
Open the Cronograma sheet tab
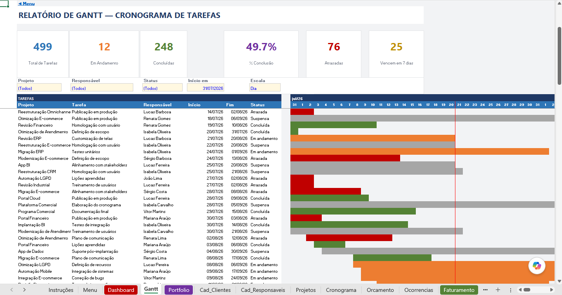(x=341, y=290)
